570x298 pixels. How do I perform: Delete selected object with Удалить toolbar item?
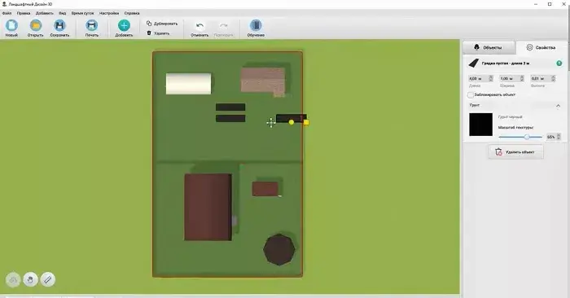[x=158, y=33]
